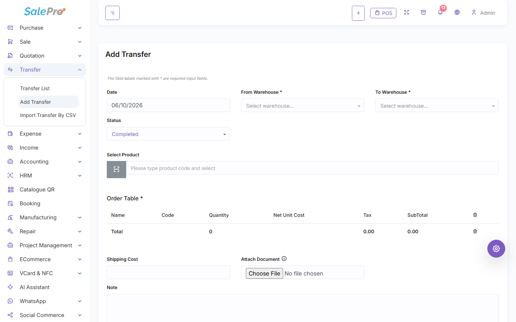The height and width of the screenshot is (322, 516).
Task: Expand the Purchase menu chevron
Action: (x=80, y=28)
